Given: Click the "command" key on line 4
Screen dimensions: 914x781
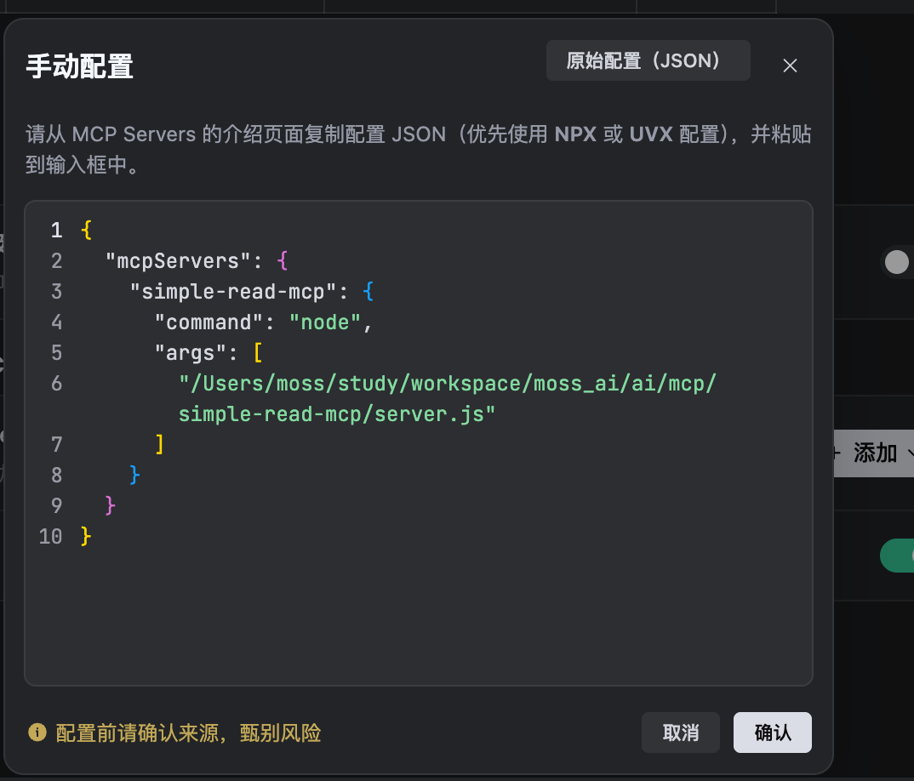Looking at the screenshot, I should 209,322.
